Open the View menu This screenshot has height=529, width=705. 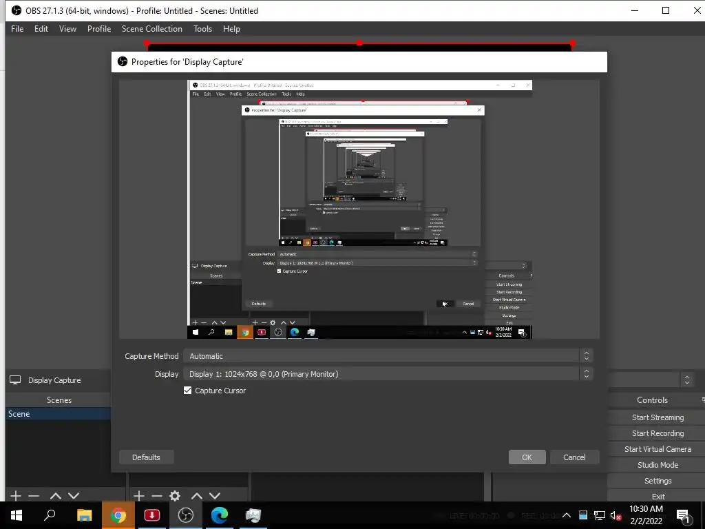pos(67,29)
